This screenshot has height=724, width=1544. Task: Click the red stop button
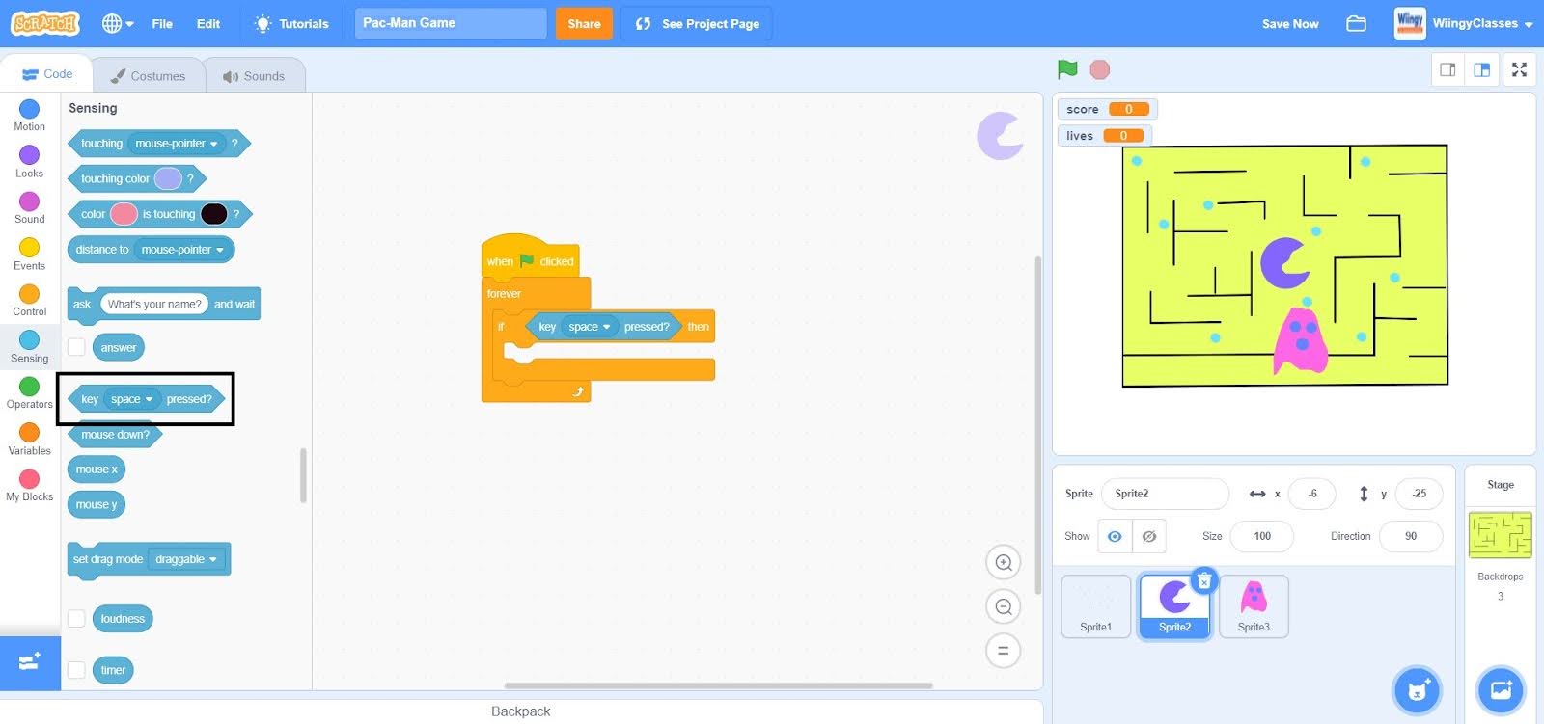pos(1099,69)
